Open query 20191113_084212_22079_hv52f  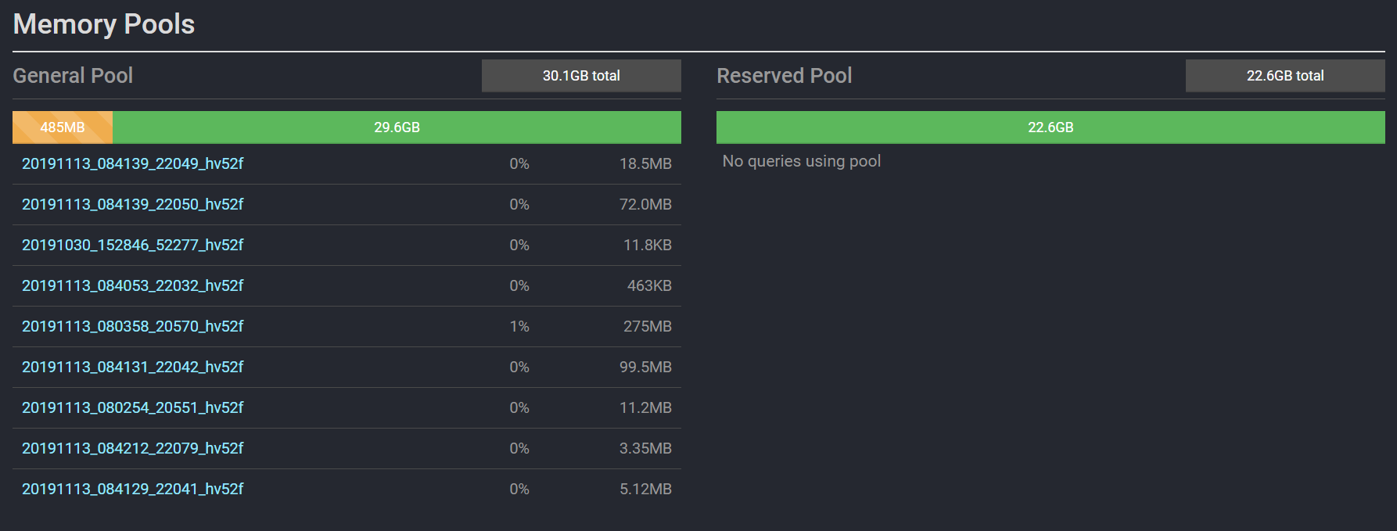pos(132,448)
